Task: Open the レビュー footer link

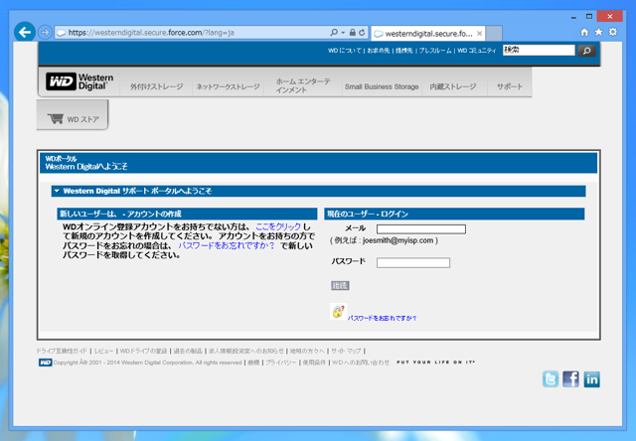Action: (103, 351)
